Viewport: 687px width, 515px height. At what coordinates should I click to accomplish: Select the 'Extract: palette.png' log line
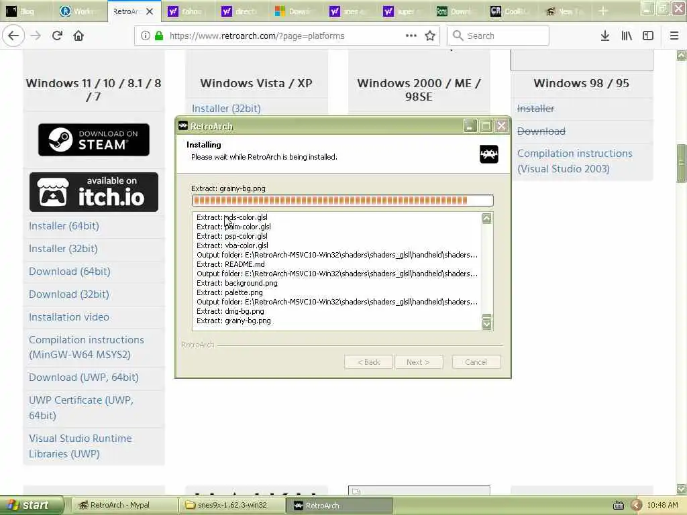click(229, 292)
